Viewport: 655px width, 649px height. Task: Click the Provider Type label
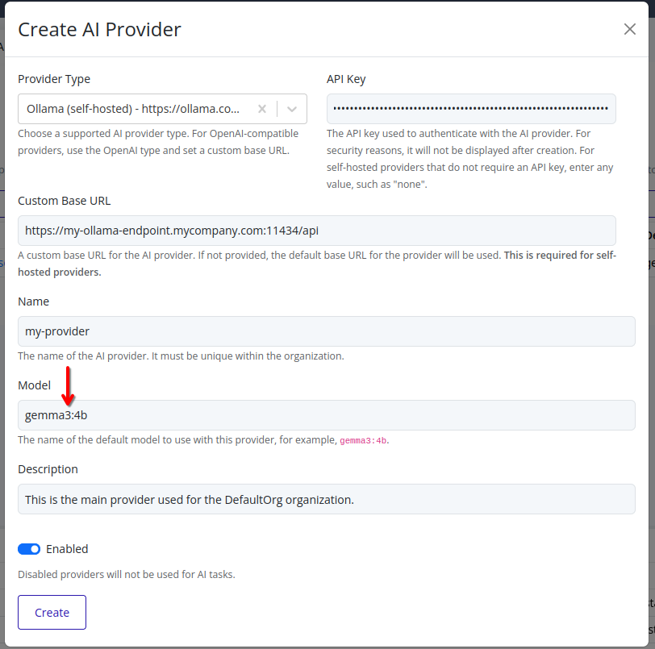point(54,79)
